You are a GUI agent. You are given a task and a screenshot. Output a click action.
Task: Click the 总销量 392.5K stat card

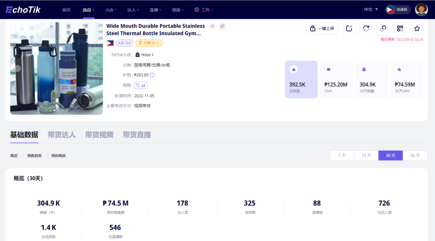[x=301, y=79]
